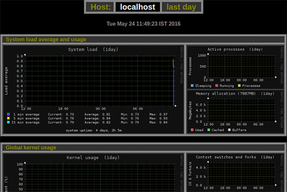This screenshot has height=192, width=287.
Task: Click the red Running legend swatch
Action: coord(217,85)
